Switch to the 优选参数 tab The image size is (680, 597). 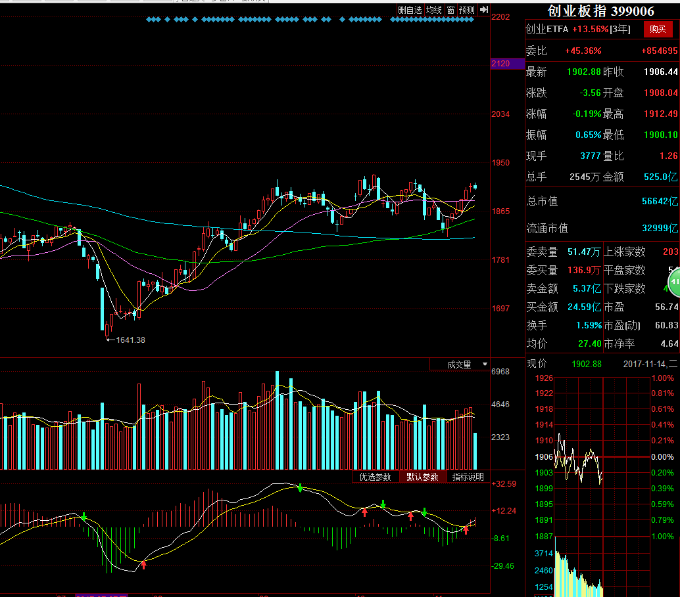coord(375,477)
